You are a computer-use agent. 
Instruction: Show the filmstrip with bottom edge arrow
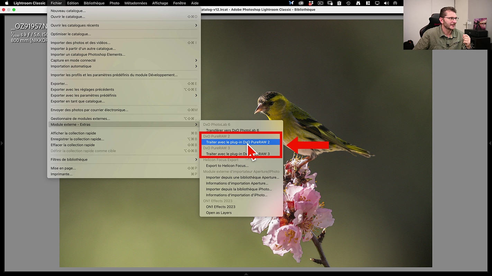click(246, 274)
